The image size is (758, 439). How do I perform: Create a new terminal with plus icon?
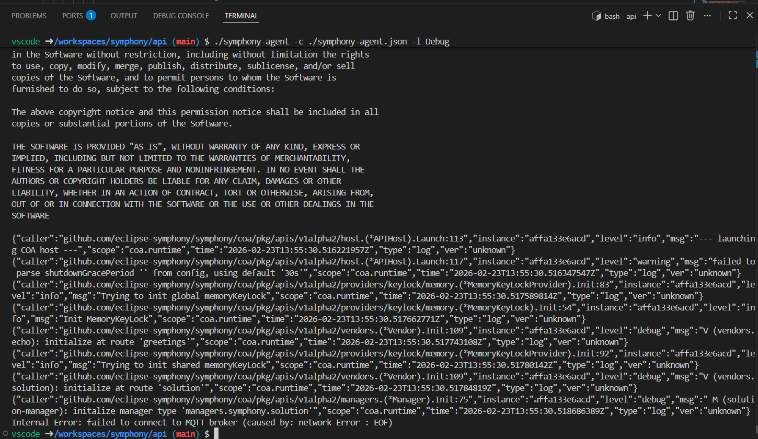coord(647,16)
